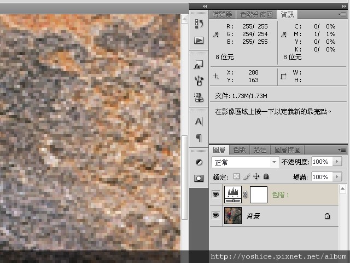Click the M: 1/ 1% readout
The image size is (350, 263).
tap(315, 34)
